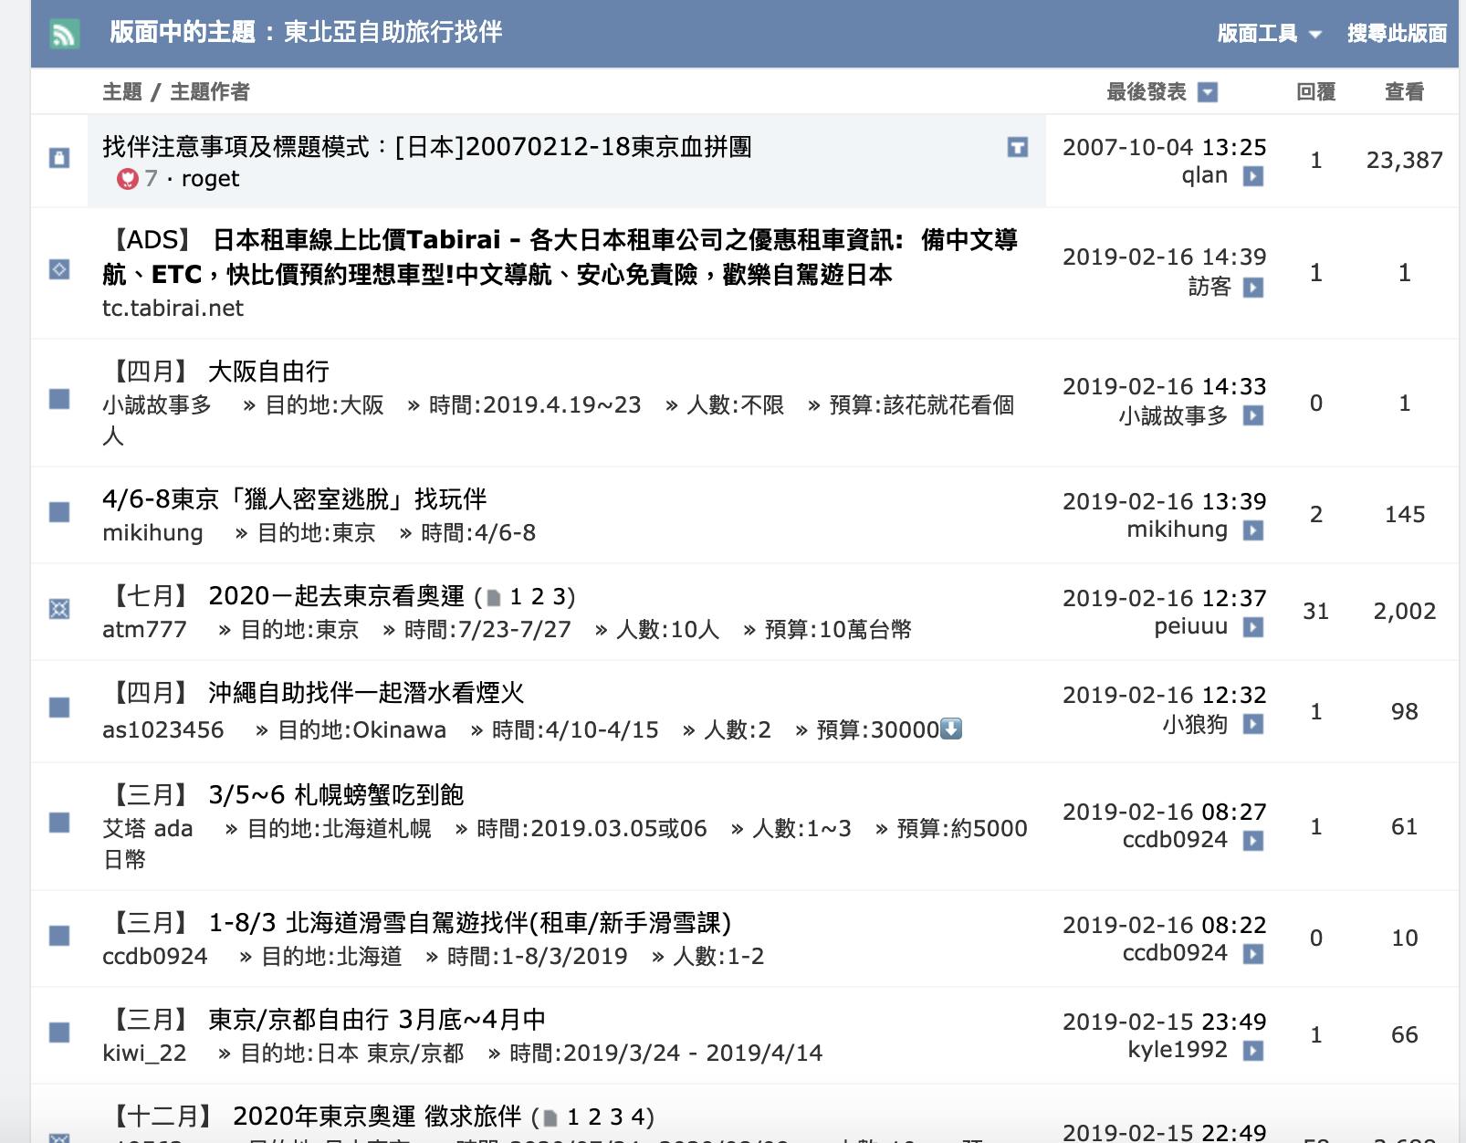1466x1143 pixels.
Task: Click the green RSS feed icon
Action: coord(64,35)
